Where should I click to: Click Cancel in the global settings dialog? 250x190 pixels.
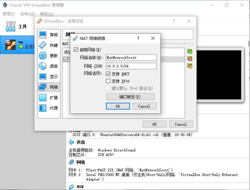pos(181,124)
